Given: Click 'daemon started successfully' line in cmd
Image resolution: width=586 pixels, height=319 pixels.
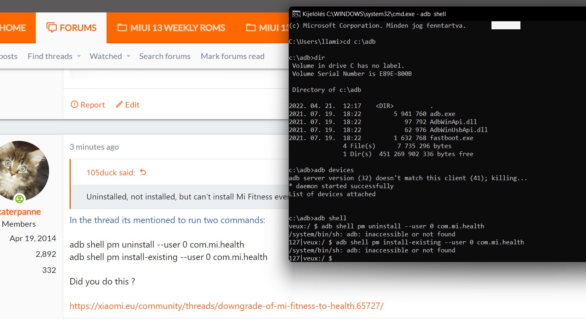Looking at the screenshot, I should (x=341, y=186).
